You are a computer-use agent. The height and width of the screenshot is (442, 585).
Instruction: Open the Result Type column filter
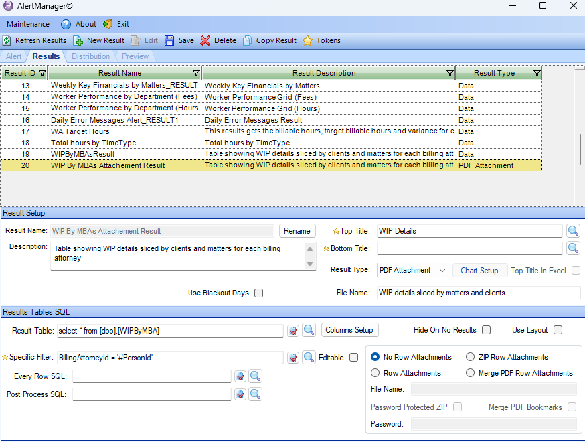pyautogui.click(x=537, y=73)
